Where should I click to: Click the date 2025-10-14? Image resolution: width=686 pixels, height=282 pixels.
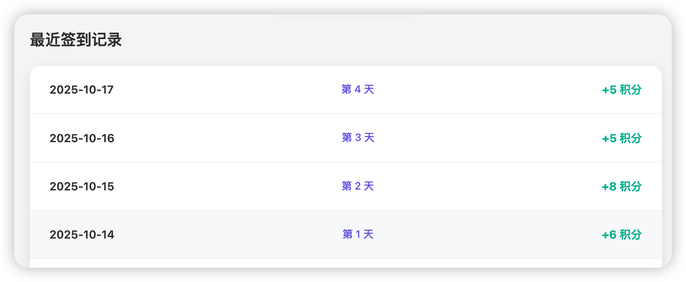click(x=82, y=235)
